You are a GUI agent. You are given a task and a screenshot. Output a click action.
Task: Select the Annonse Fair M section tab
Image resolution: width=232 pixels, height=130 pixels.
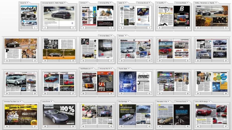[105, 68]
